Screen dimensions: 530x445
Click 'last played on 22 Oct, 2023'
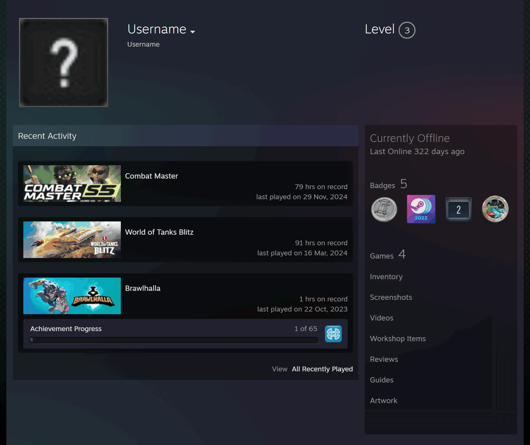[302, 309]
